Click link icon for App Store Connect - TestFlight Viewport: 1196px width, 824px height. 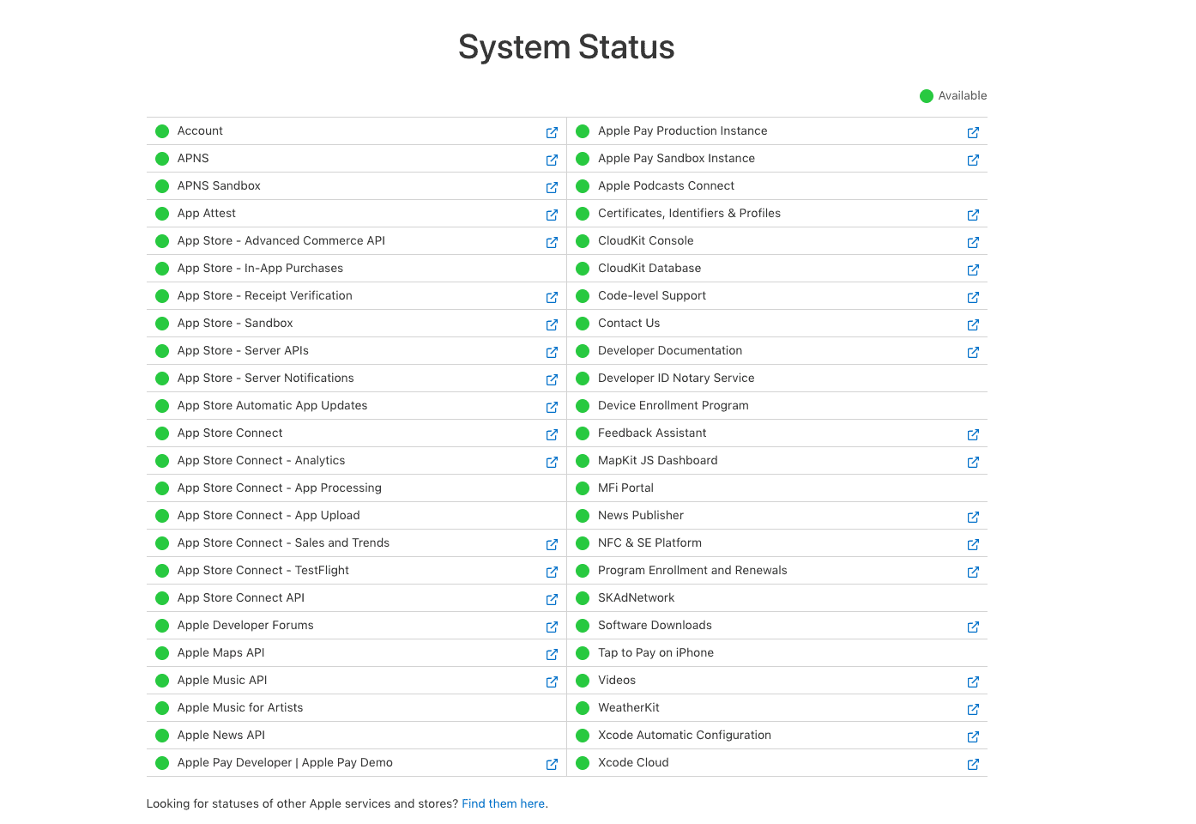pos(552,572)
